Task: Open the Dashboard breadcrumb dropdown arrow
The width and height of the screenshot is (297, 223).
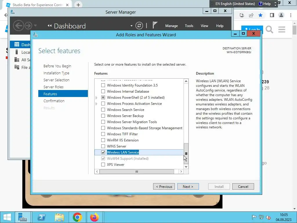Action: (131, 26)
